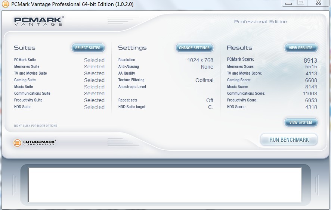Image resolution: width=331 pixels, height=210 pixels.
Task: Click the Communications Suite label
Action: (32, 93)
